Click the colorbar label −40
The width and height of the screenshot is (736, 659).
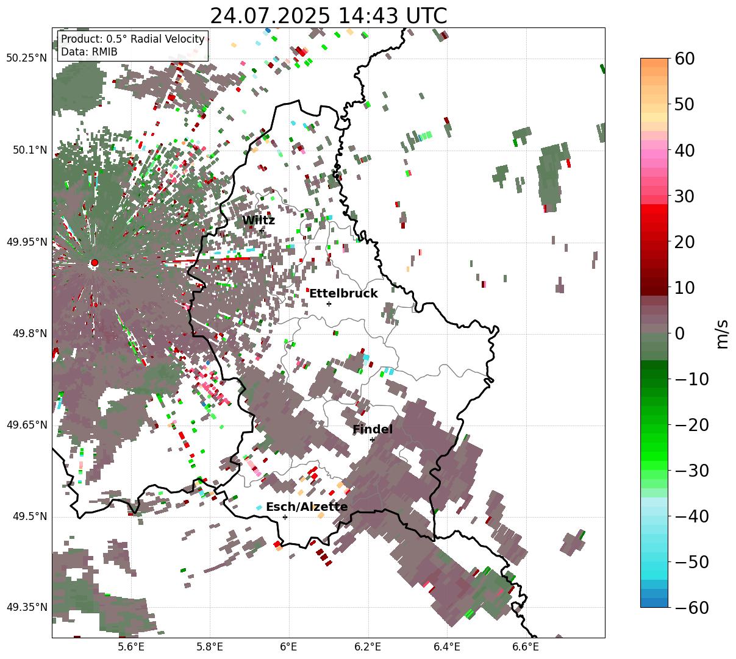(x=691, y=516)
